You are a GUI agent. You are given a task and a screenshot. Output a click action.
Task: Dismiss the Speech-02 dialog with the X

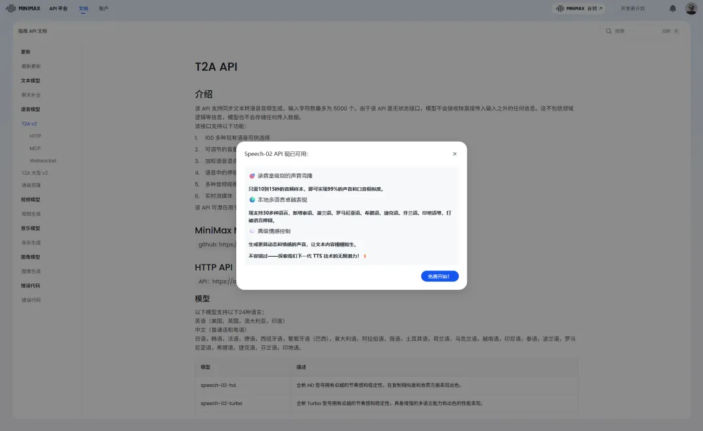click(x=454, y=153)
